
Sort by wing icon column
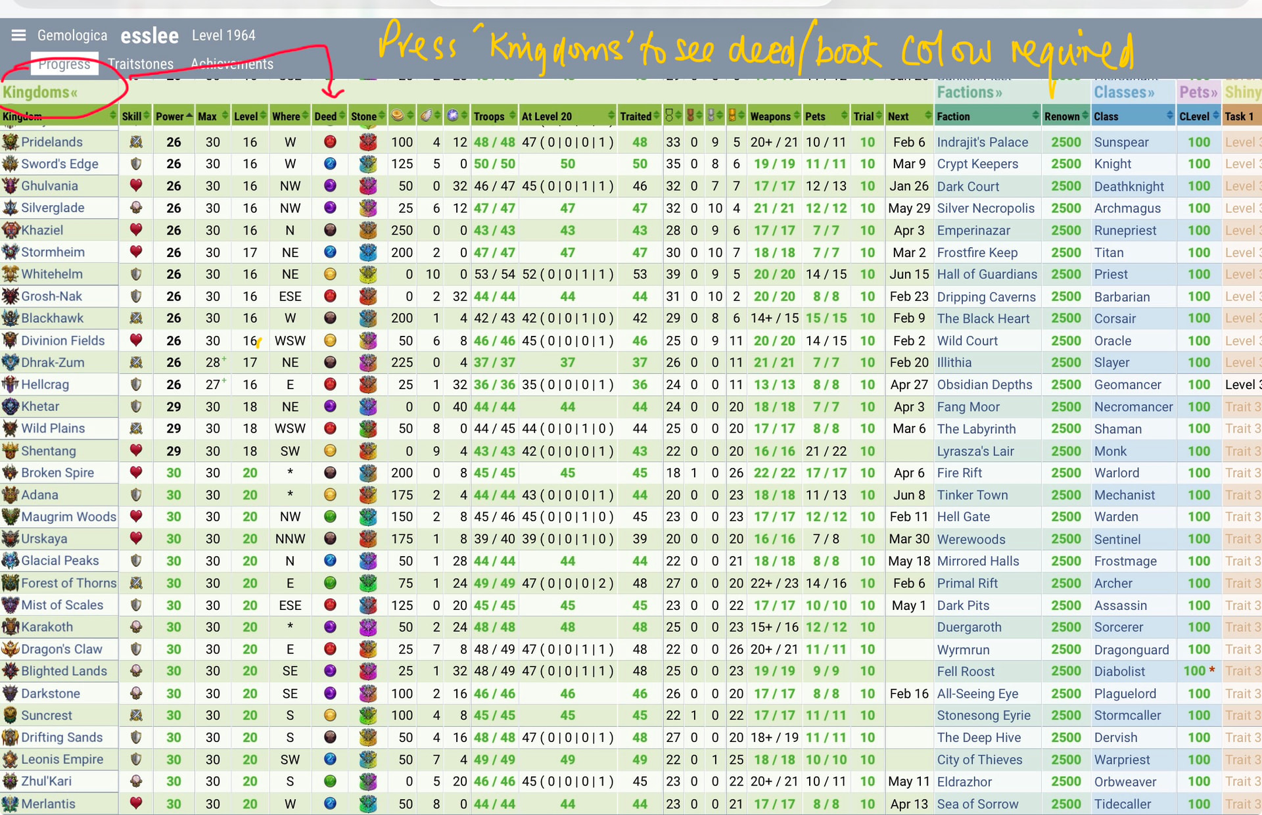coord(427,116)
